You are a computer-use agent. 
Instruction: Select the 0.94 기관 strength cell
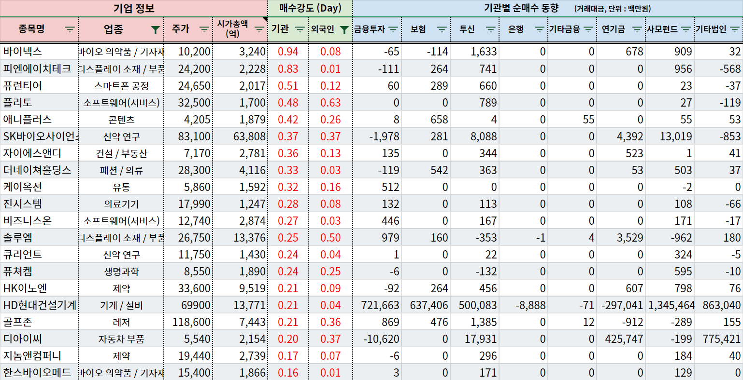tap(288, 52)
